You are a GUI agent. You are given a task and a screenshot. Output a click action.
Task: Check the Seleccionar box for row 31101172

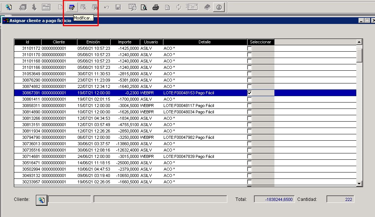pos(249,48)
